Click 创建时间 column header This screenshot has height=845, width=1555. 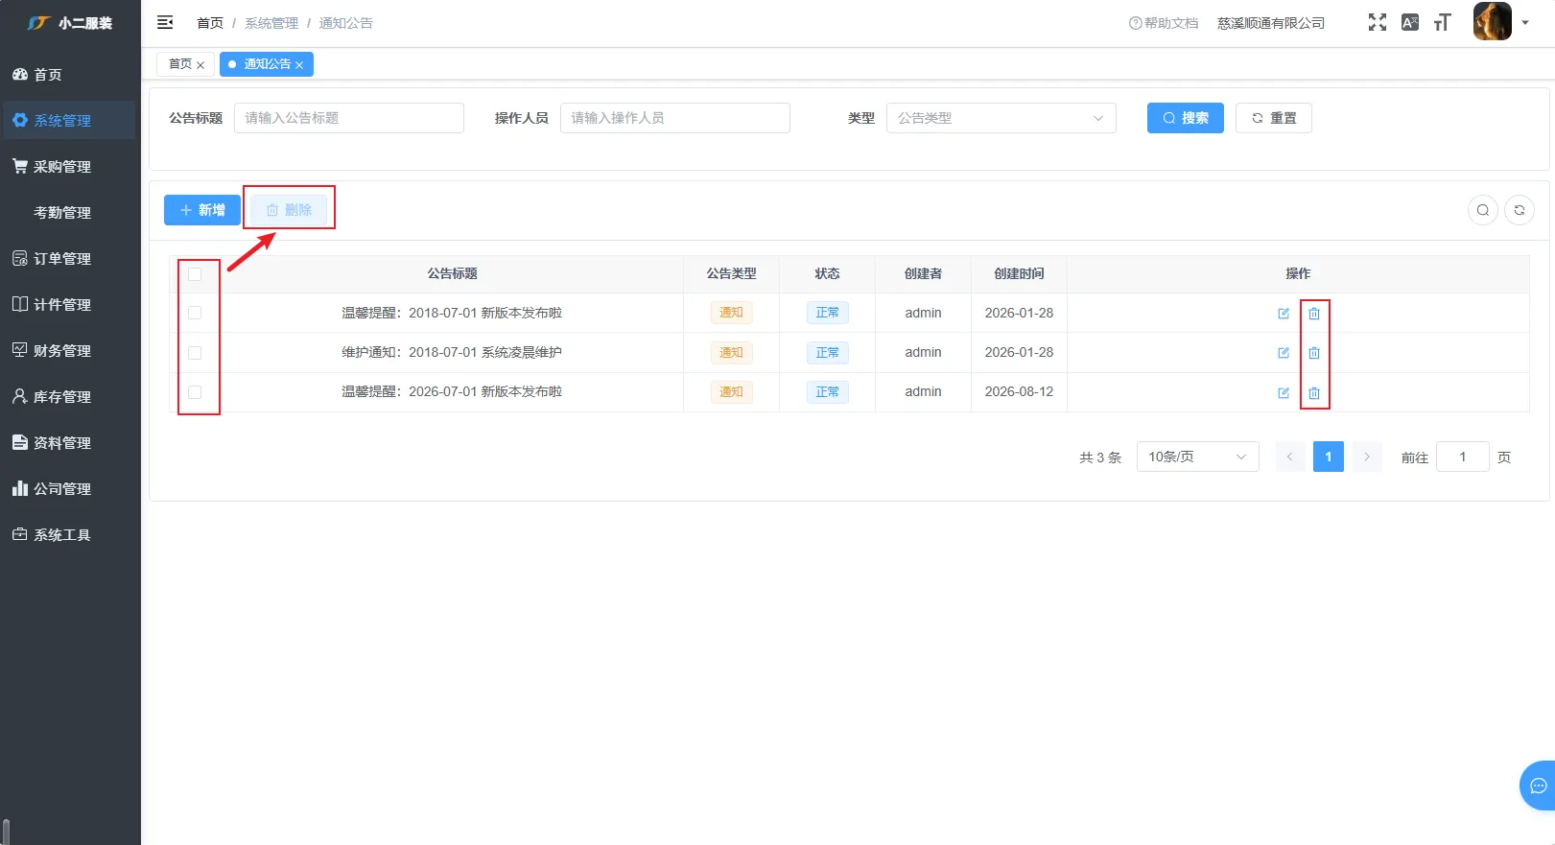[x=1019, y=273]
